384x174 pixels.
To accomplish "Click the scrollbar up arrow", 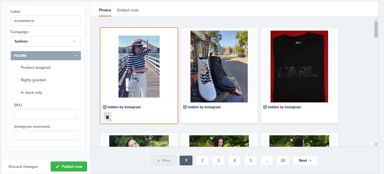I will (x=376, y=19).
